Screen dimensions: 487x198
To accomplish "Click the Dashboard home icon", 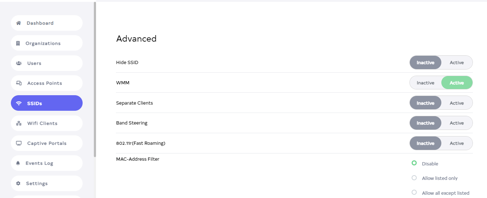I will click(18, 23).
